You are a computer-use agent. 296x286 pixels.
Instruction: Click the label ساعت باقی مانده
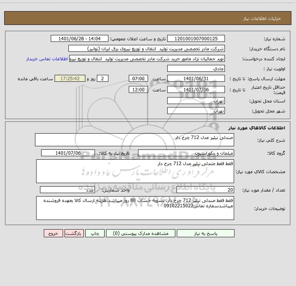coord(35,79)
